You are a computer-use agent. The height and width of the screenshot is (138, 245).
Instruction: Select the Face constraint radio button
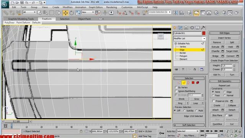click(x=213, y=95)
